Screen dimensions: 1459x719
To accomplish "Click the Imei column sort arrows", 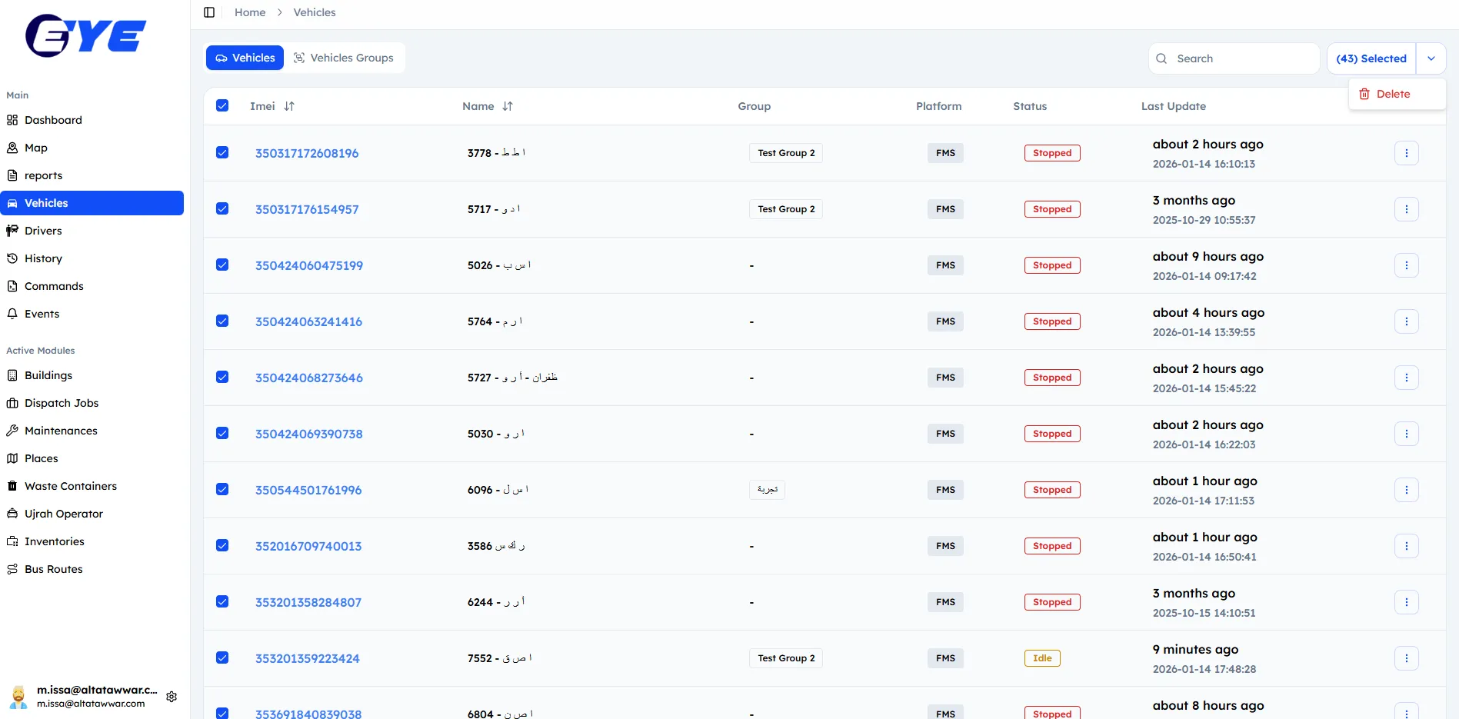I will pos(289,106).
